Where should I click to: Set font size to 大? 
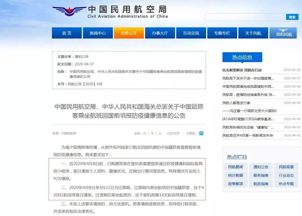(x=145, y=133)
